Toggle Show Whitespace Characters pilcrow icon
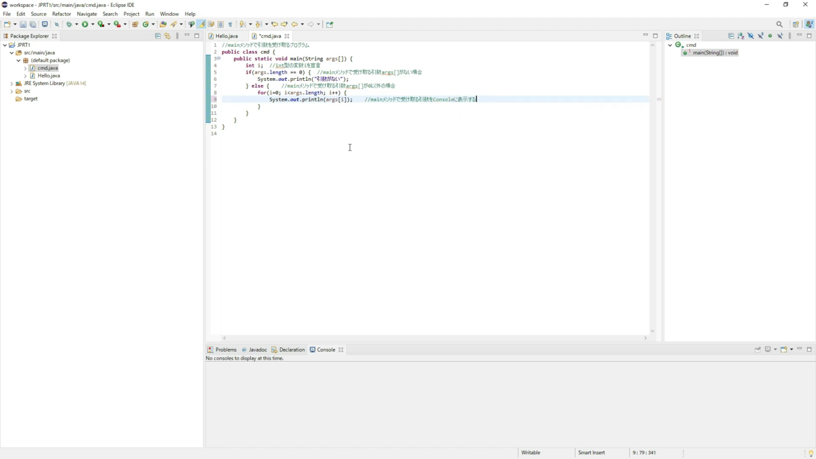 pos(230,24)
